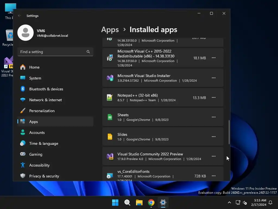
Task: Click the Accounts person icon
Action: pyautogui.click(x=23, y=132)
